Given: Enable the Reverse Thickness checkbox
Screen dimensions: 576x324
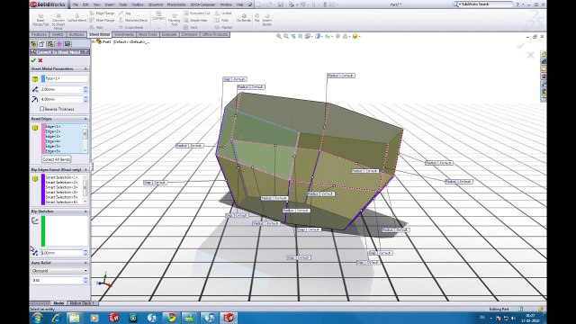Looking at the screenshot, I should click(x=42, y=109).
